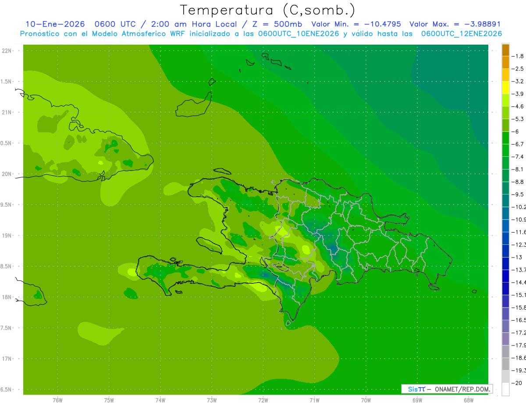This screenshot has width=526, height=406.
Task: Click the deep blue swatch beside -14.4 label
Action: point(505,276)
